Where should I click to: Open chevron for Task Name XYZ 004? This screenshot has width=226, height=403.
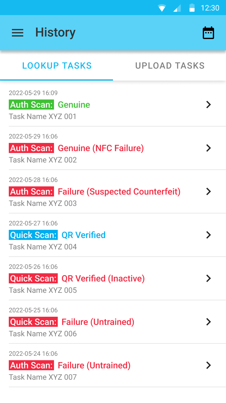pos(208,235)
